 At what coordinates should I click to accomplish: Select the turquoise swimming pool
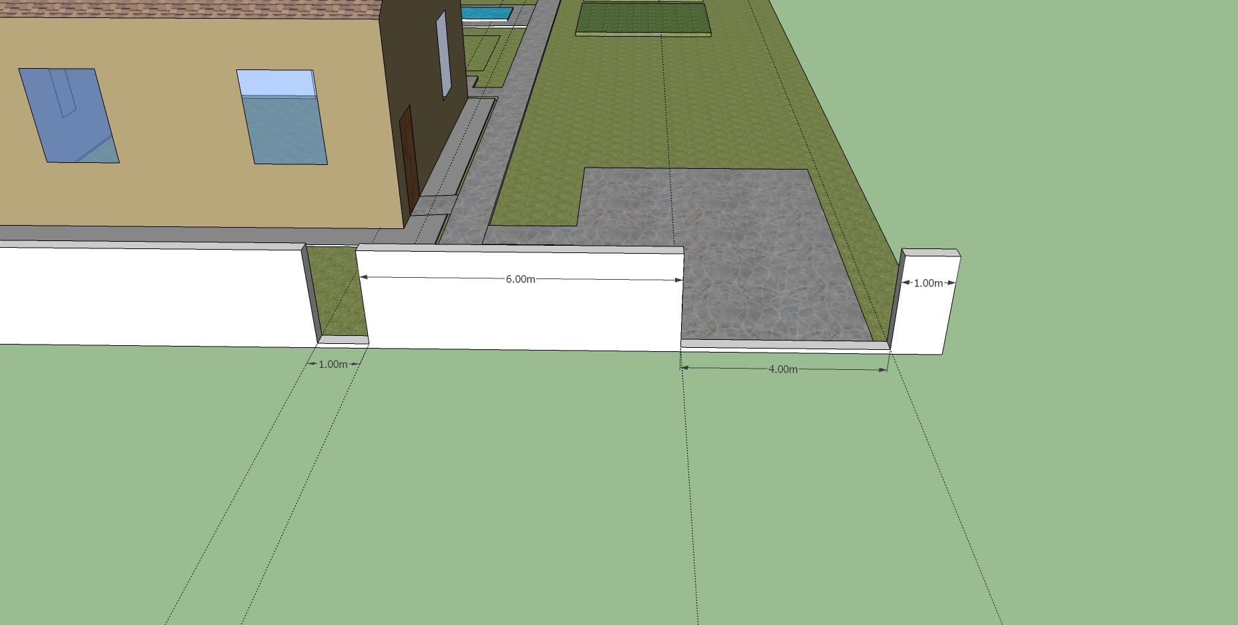coord(487,13)
